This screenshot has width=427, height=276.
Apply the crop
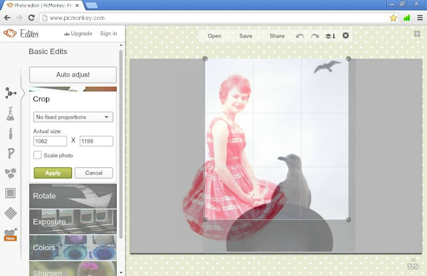click(x=53, y=173)
